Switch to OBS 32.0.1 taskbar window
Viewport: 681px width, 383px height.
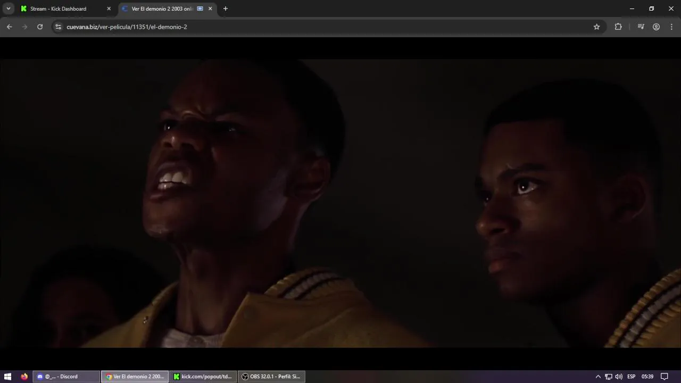coord(271,377)
